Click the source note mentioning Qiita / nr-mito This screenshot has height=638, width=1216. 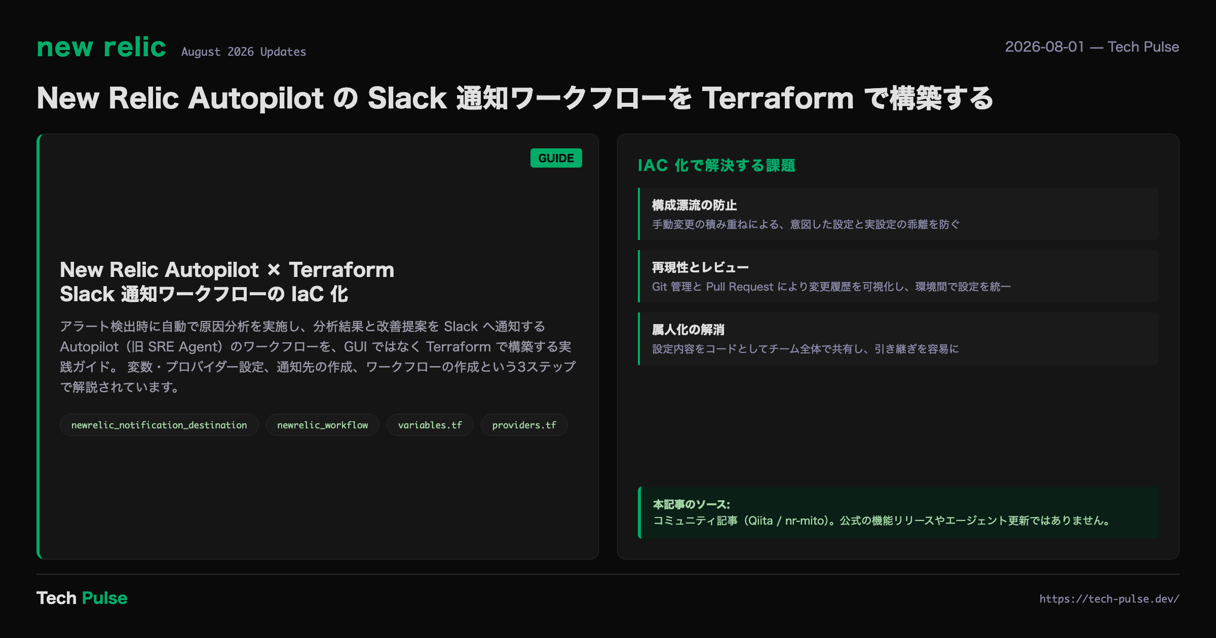(x=883, y=521)
